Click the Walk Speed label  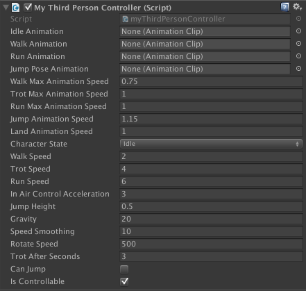(31, 156)
